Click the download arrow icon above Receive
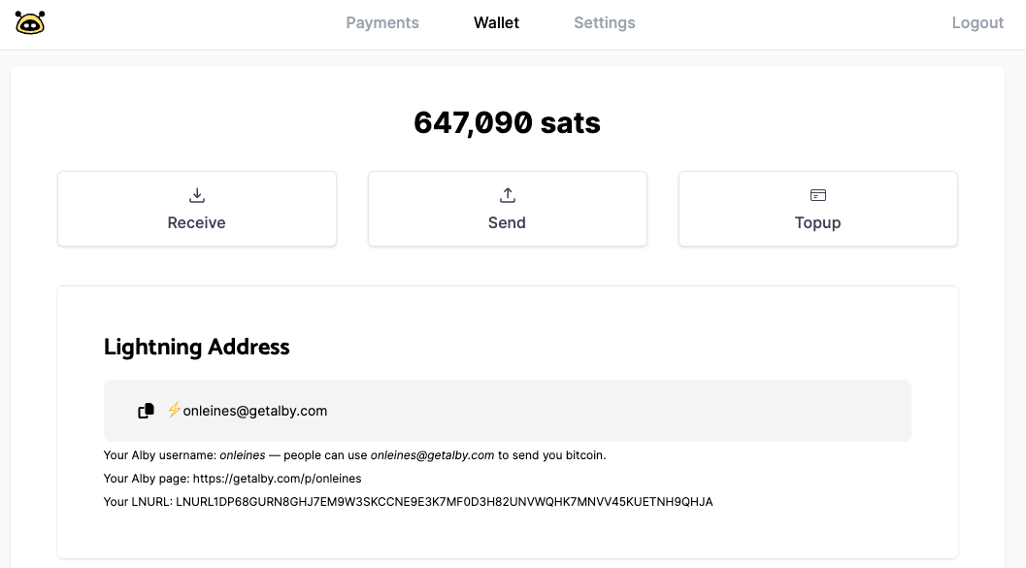1026x568 pixels. pyautogui.click(x=197, y=195)
